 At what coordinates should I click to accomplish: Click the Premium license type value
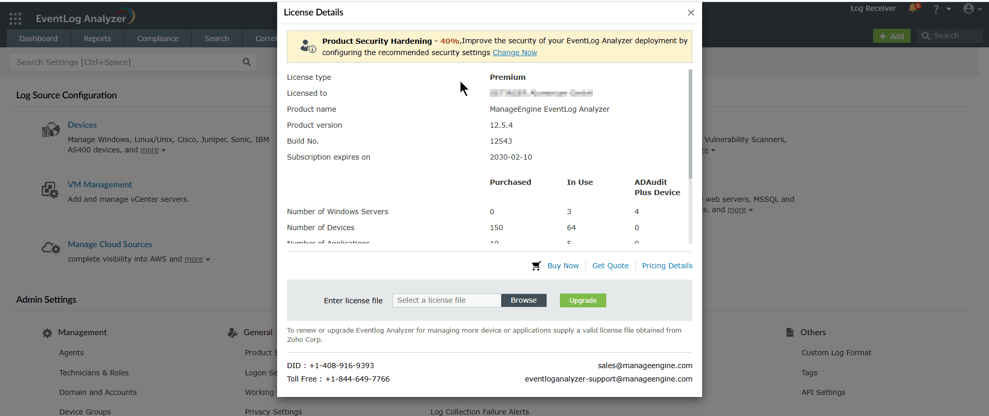(x=507, y=77)
